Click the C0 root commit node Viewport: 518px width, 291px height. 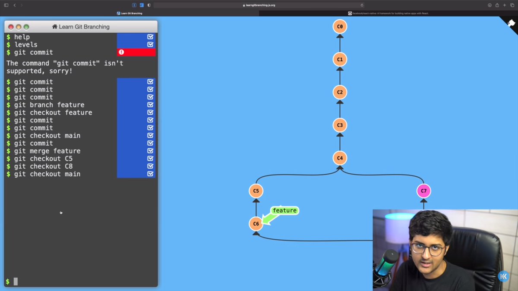[x=340, y=26]
